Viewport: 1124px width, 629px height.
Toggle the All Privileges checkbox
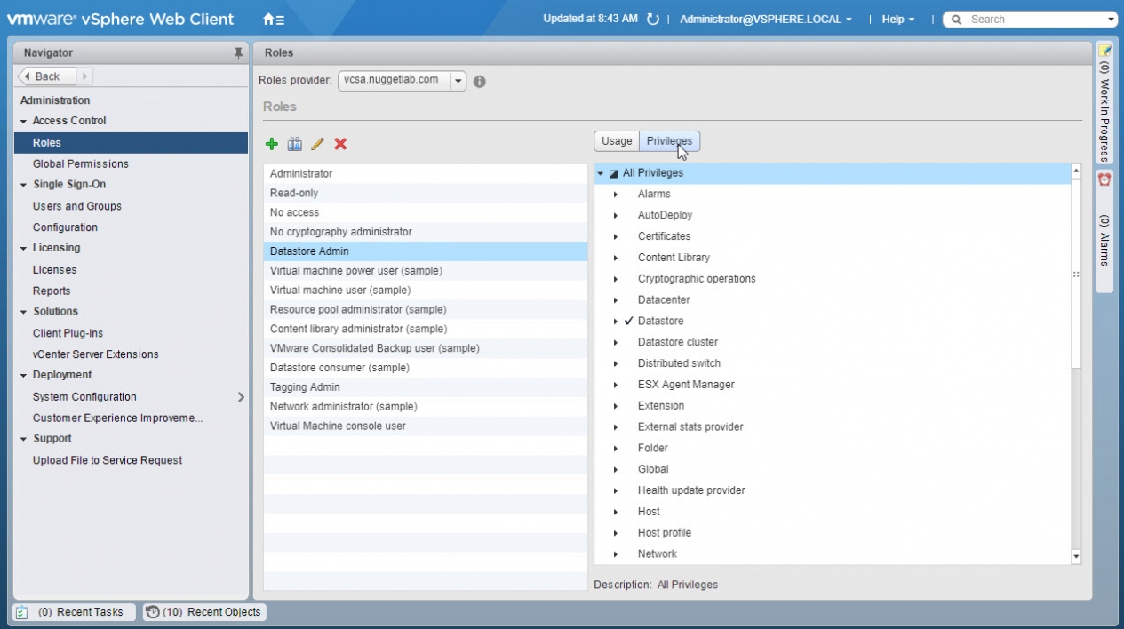[x=613, y=173]
